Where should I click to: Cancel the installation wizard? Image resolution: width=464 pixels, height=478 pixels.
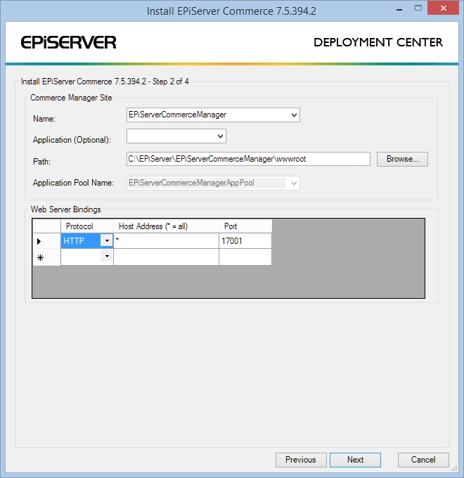423,460
